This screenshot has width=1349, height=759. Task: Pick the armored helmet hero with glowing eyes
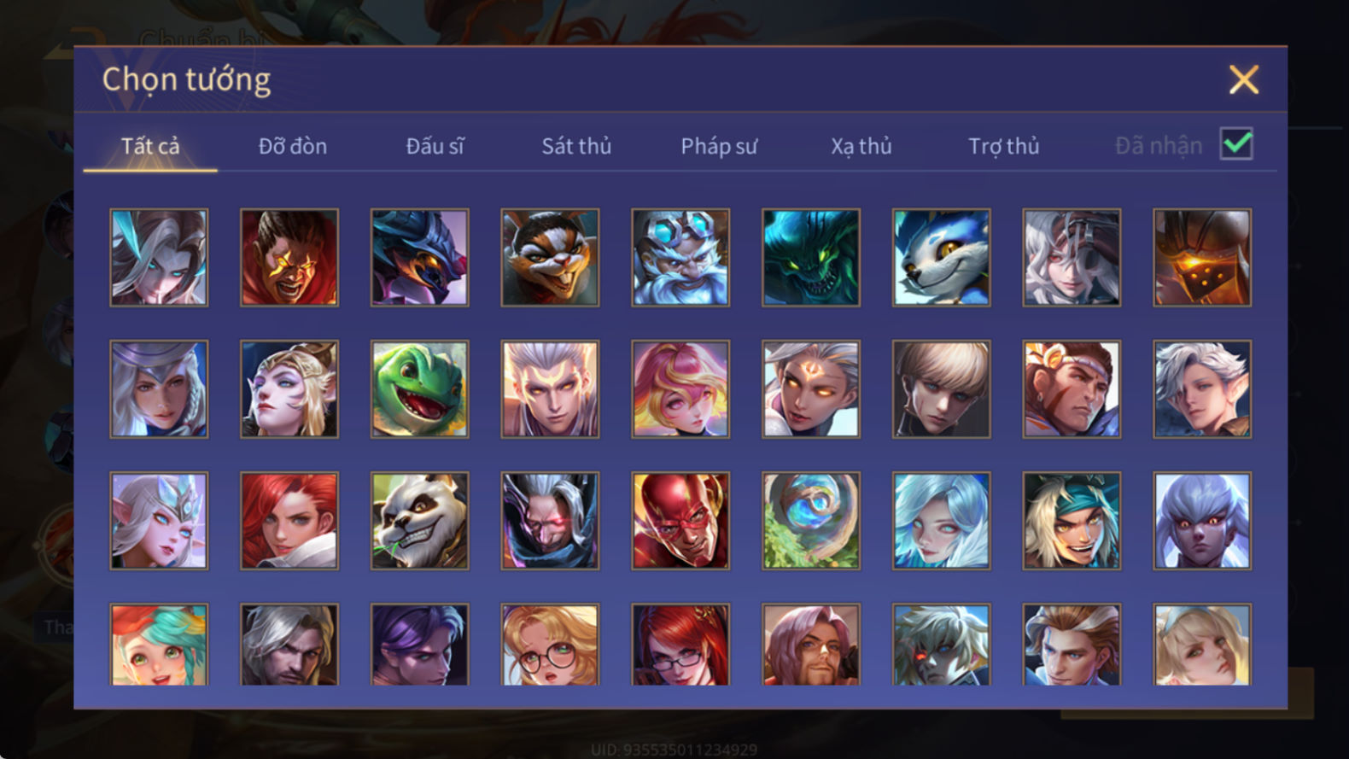pos(1202,258)
